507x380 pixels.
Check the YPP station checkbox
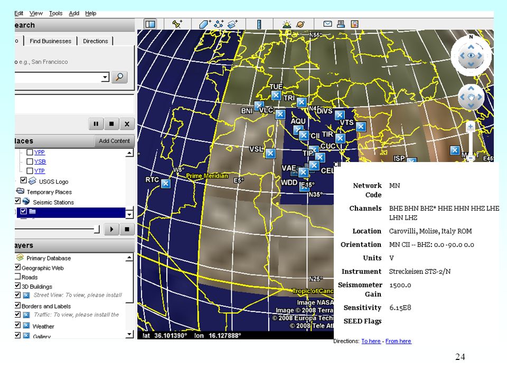(x=30, y=152)
